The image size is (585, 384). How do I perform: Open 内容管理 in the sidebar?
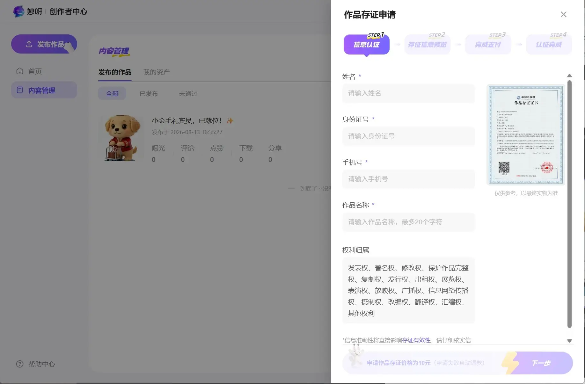(x=44, y=90)
